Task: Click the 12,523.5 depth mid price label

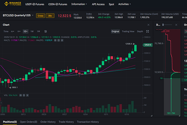Action: tap(159, 72)
